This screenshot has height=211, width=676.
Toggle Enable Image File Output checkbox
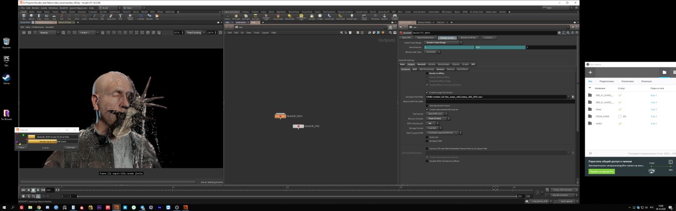427,92
